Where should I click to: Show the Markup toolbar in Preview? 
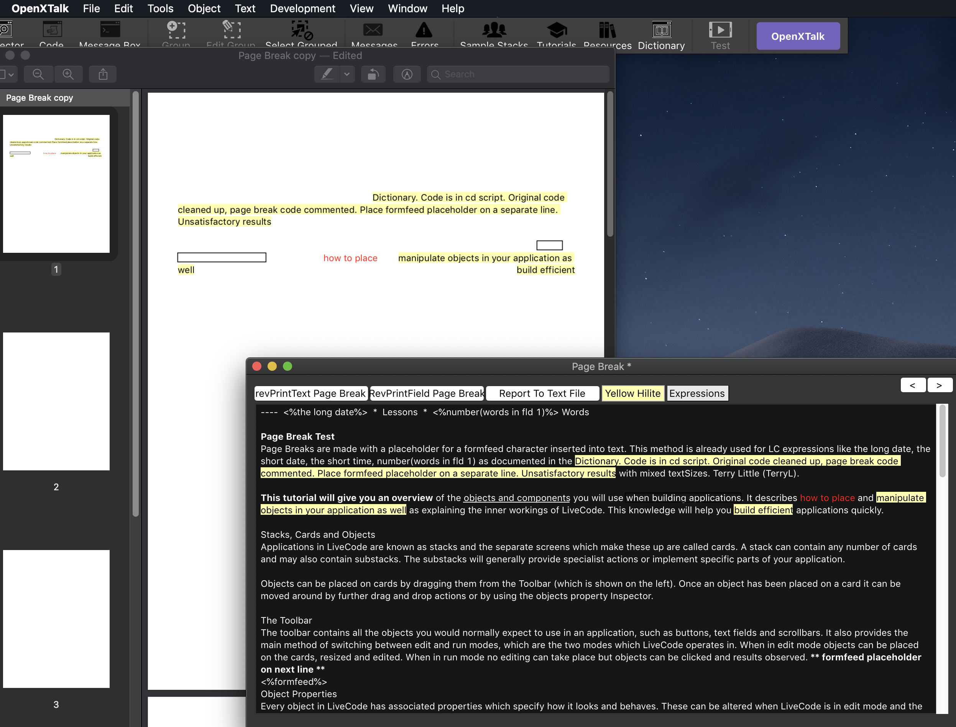(407, 74)
